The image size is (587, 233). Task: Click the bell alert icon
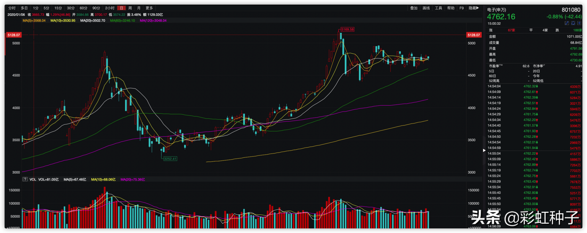(x=573, y=23)
